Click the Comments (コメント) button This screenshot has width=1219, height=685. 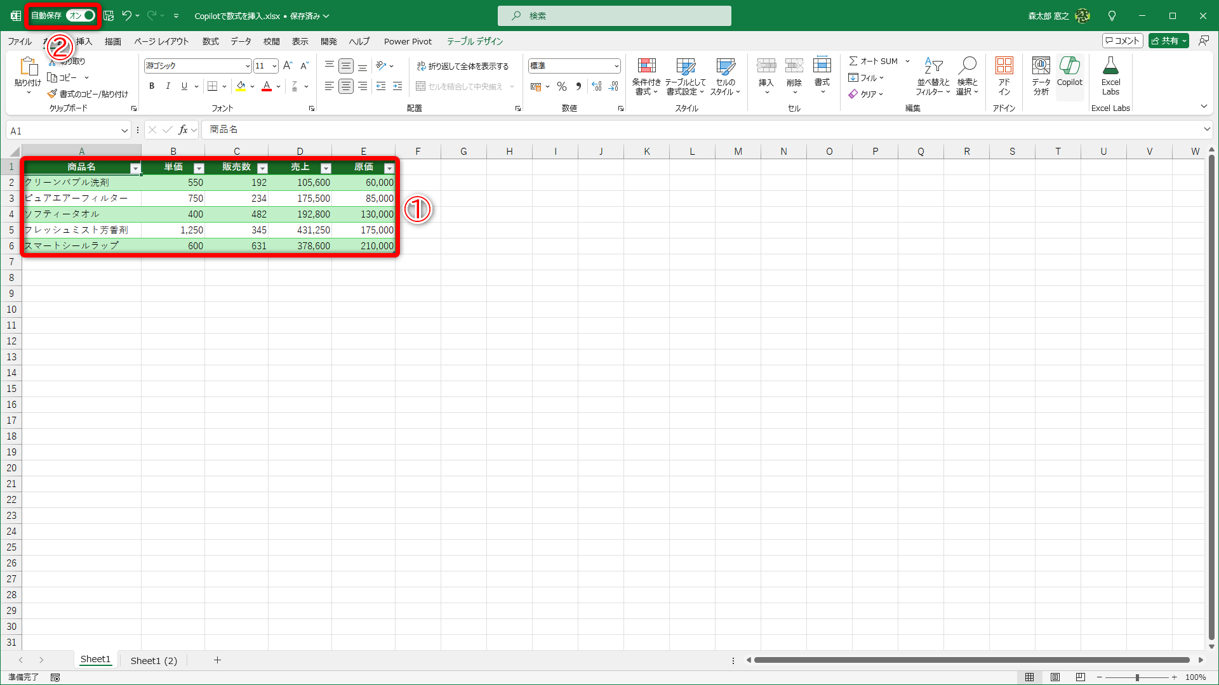1122,41
